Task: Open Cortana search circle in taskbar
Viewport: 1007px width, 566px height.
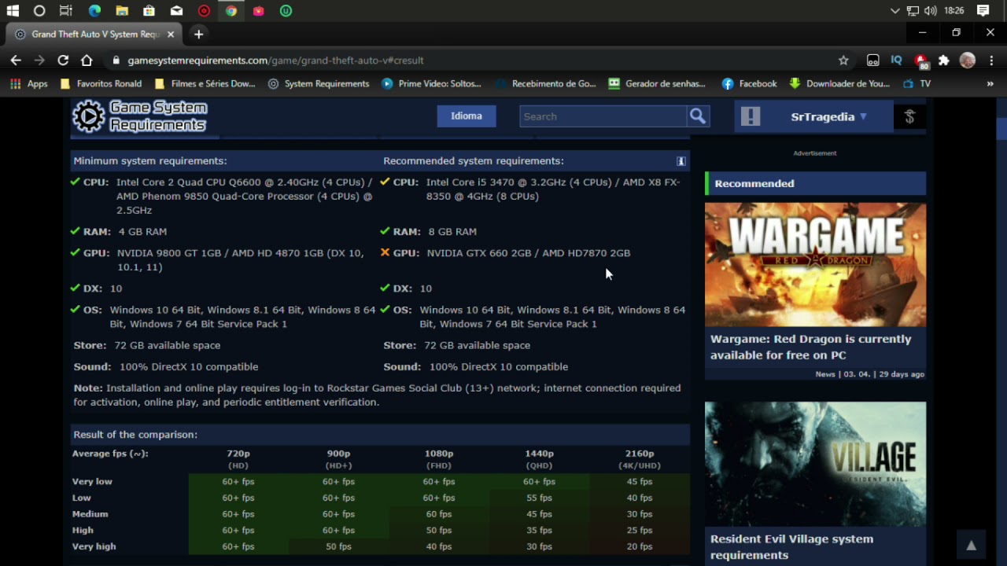Action: pos(39,11)
